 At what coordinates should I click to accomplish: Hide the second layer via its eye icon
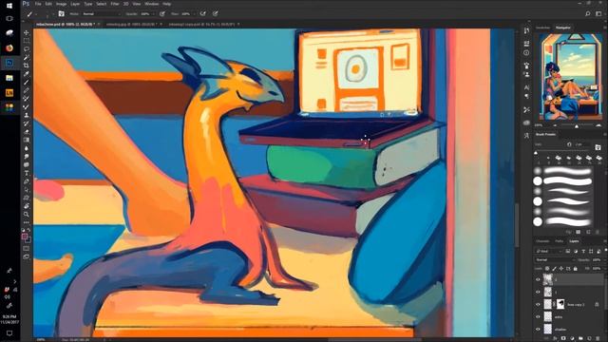tap(538, 292)
